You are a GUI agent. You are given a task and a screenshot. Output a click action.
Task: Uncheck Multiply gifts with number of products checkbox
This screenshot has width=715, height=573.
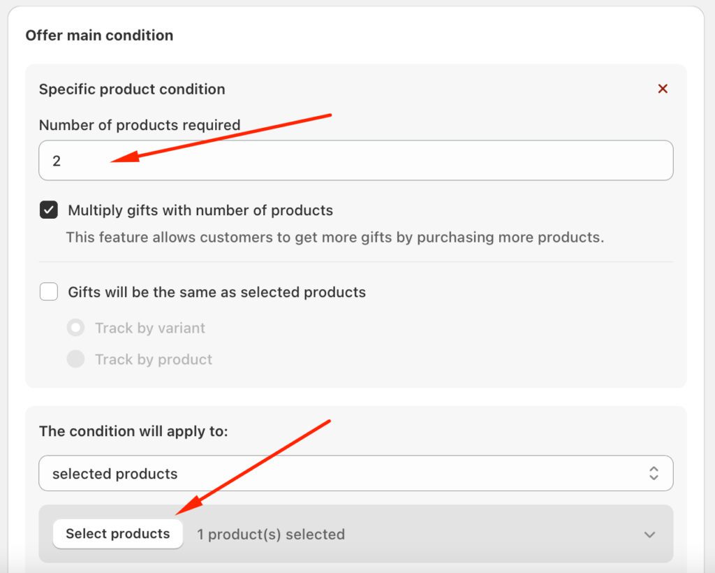coord(49,210)
